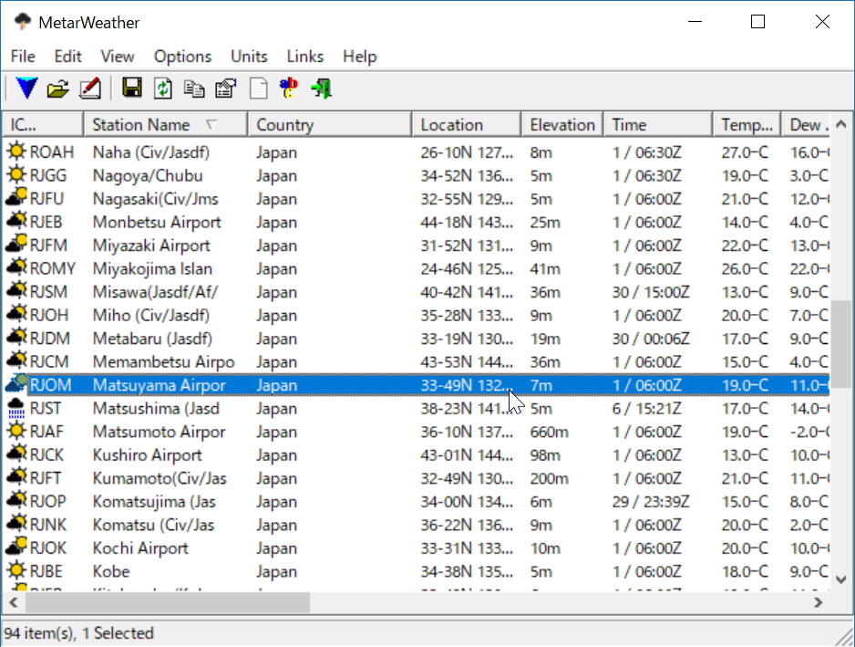The width and height of the screenshot is (855, 647).
Task: Open the Links menu
Action: pos(305,57)
